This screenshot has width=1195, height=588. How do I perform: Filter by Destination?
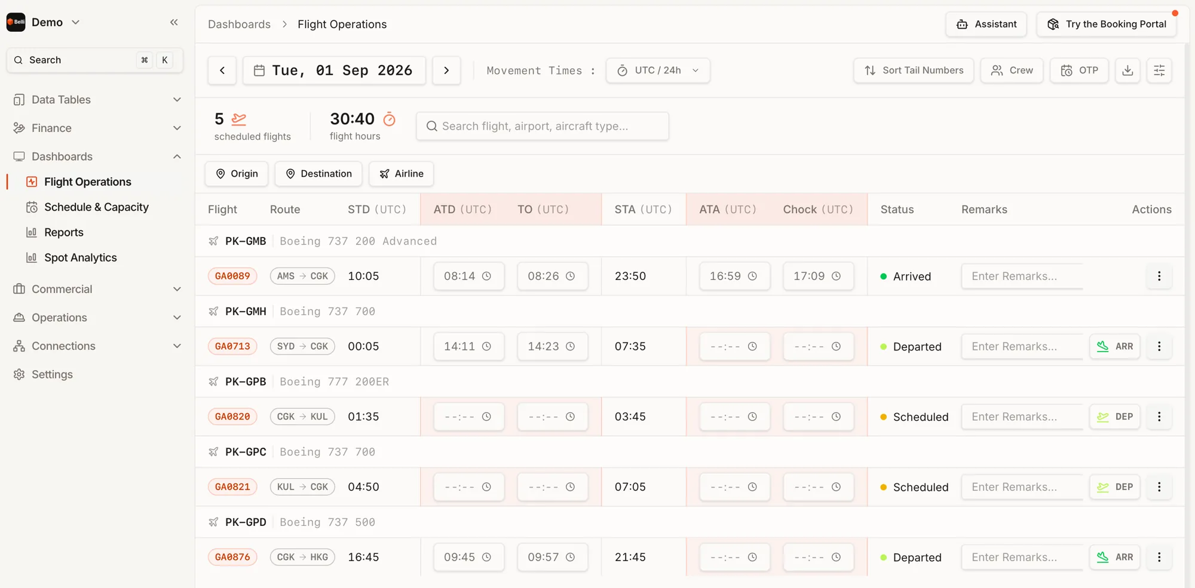click(x=318, y=174)
